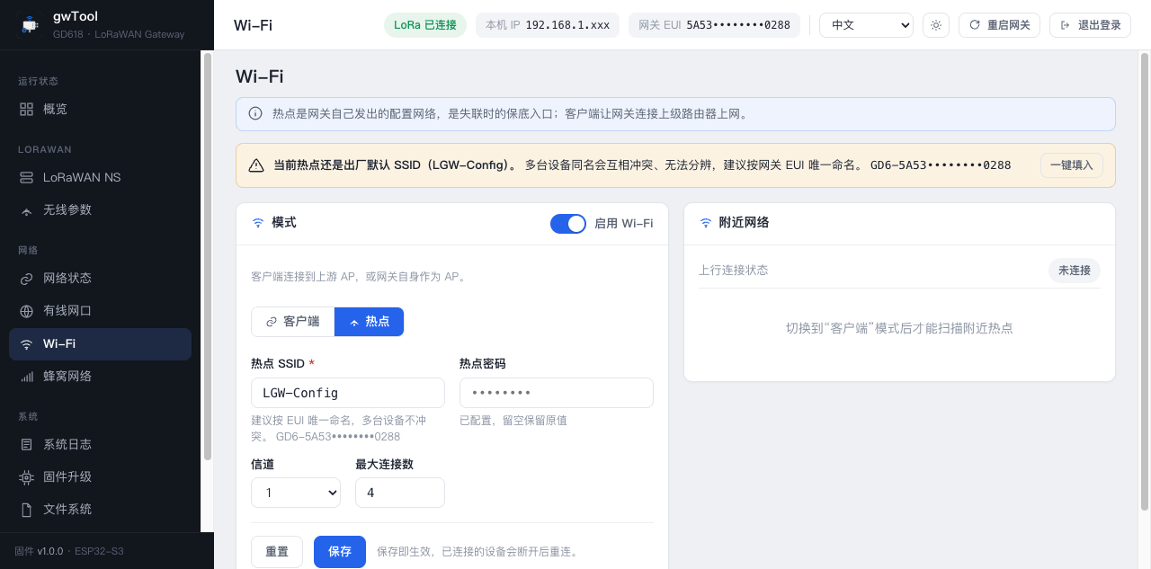Image resolution: width=1151 pixels, height=569 pixels.
Task: Click the 蜂窝网络 signal bars icon
Action: (x=26, y=377)
